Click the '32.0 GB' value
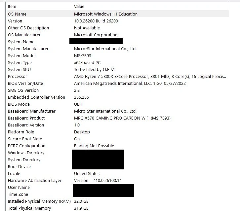The image size is (240, 211). point(81,201)
